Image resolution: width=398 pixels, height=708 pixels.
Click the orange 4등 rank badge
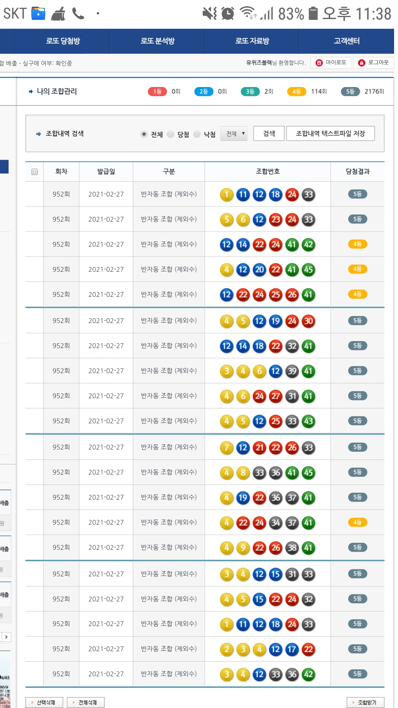[297, 91]
